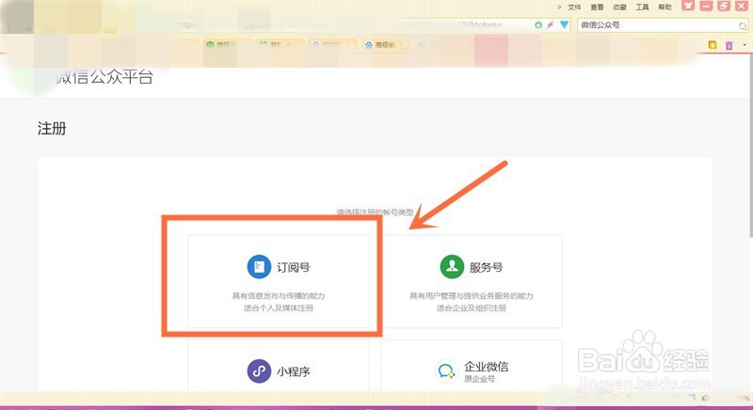Click the red lightning speed-mode icon
Screen dimensions: 753x410
tap(551, 25)
